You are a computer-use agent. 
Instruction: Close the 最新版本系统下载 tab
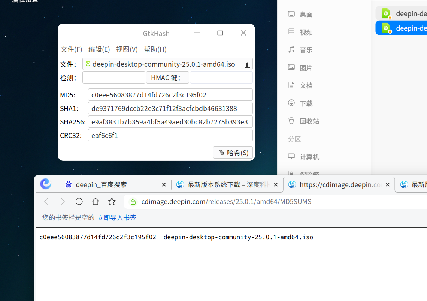click(x=276, y=184)
